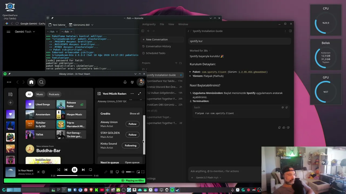This screenshot has height=194, width=346.
Task: Focus the Ask anything input field
Action: (x=224, y=171)
